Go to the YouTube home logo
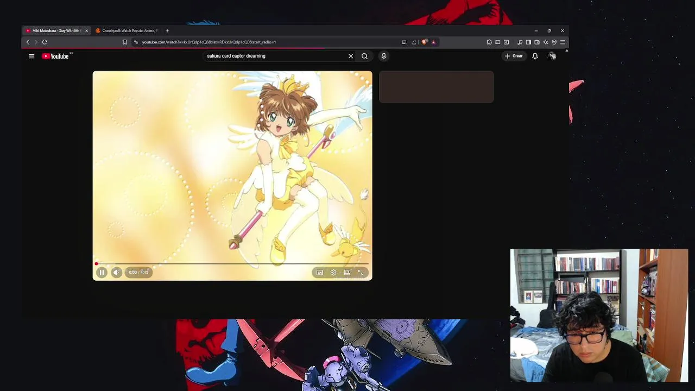 click(x=56, y=56)
